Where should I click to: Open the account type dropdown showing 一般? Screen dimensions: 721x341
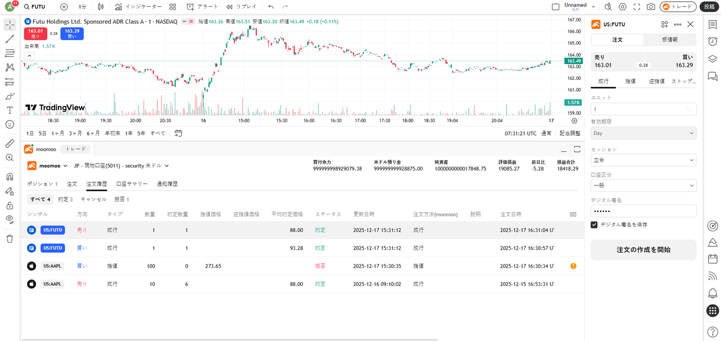click(x=643, y=185)
